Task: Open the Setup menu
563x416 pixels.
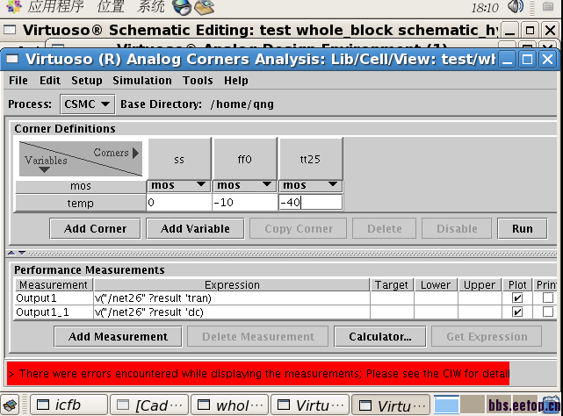Action: point(87,81)
